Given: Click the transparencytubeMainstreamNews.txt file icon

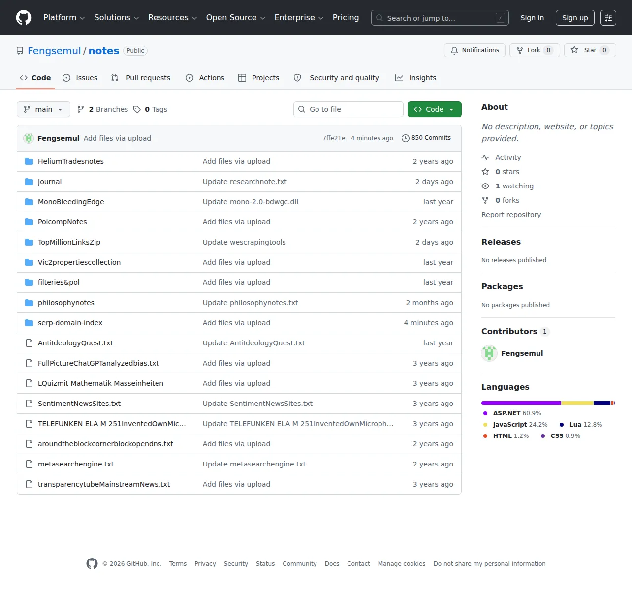Looking at the screenshot, I should coord(29,484).
